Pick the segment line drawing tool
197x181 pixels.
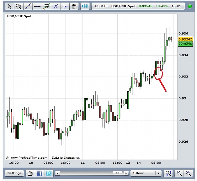click(x=56, y=6)
